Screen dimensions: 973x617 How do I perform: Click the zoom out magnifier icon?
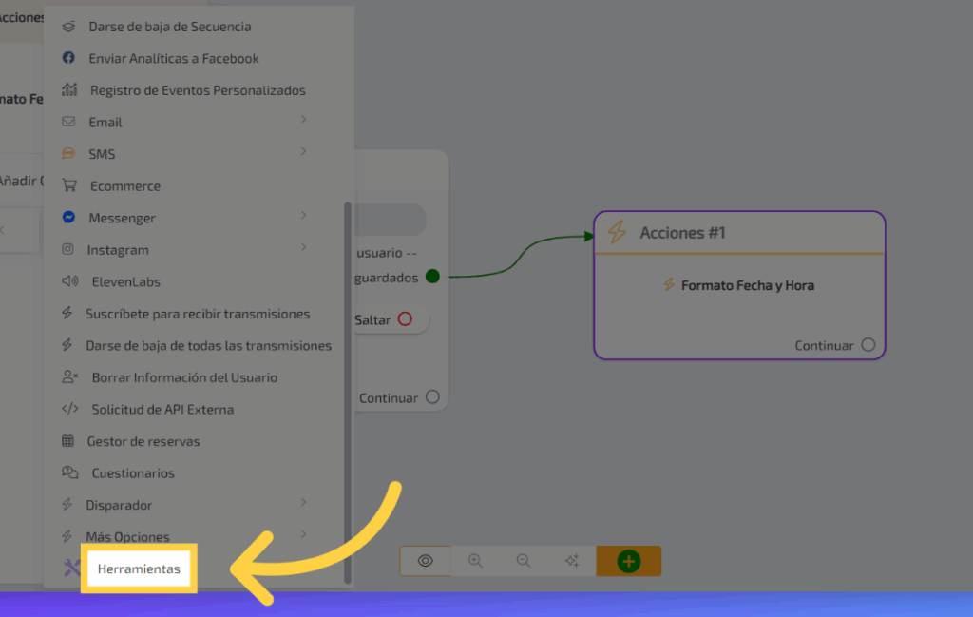(x=523, y=561)
